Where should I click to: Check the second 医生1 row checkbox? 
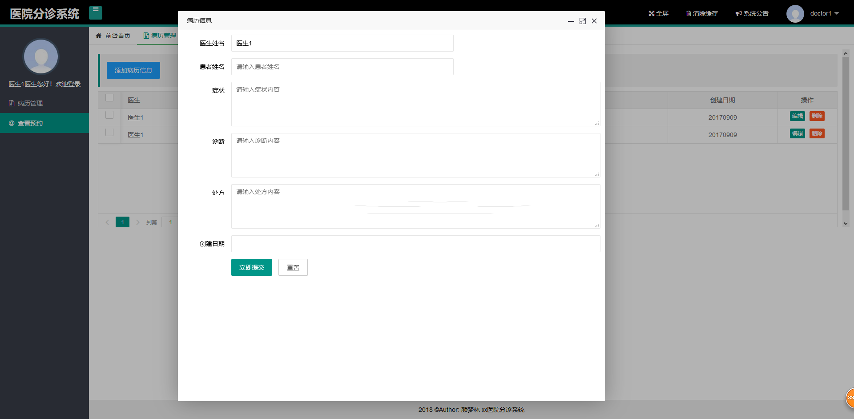[x=109, y=132]
